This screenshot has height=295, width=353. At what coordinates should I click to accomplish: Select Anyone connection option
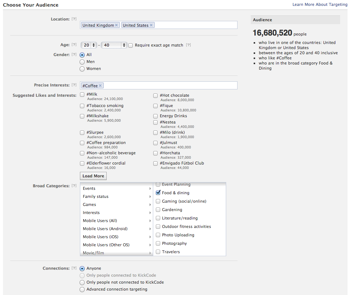[82, 269]
